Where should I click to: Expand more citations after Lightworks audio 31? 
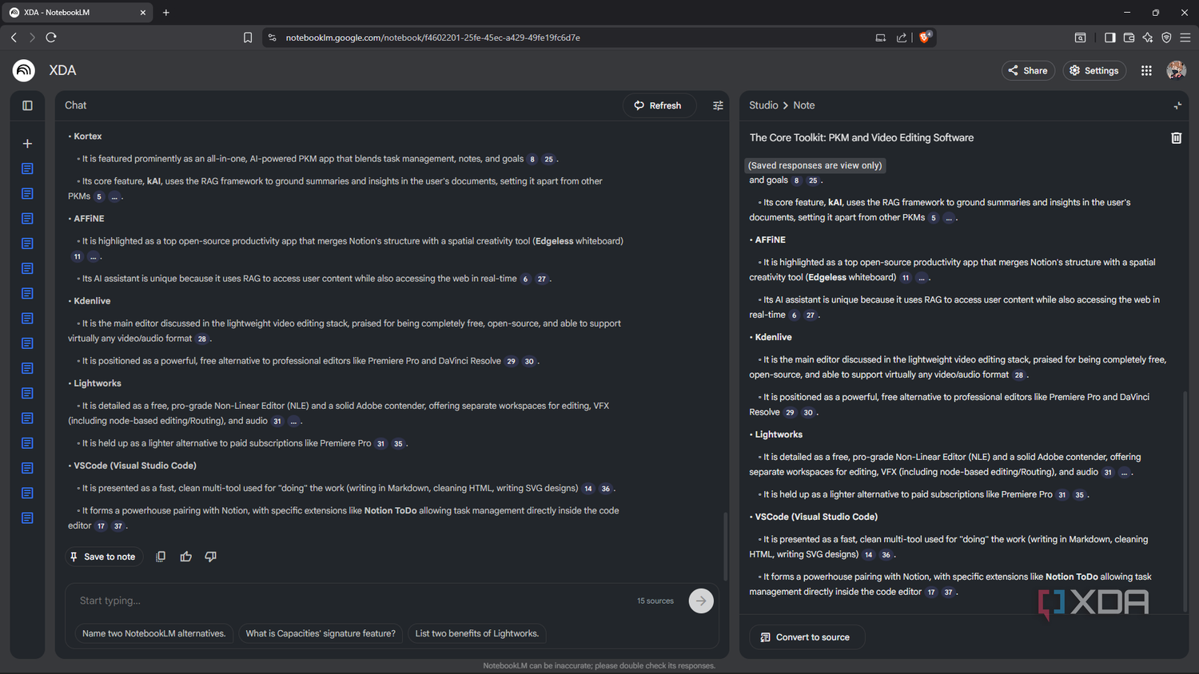click(x=294, y=422)
